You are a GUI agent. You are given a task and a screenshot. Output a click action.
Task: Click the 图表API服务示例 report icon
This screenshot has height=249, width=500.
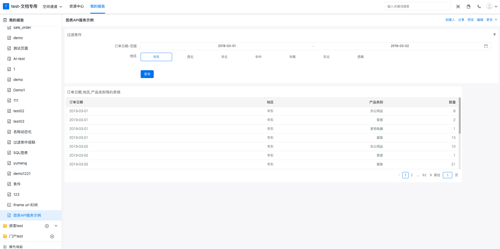(9, 215)
